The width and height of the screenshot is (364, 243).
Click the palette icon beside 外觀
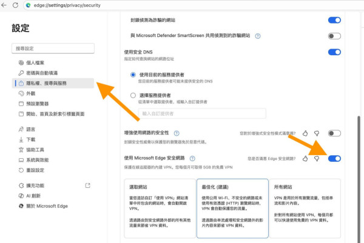tap(21, 93)
